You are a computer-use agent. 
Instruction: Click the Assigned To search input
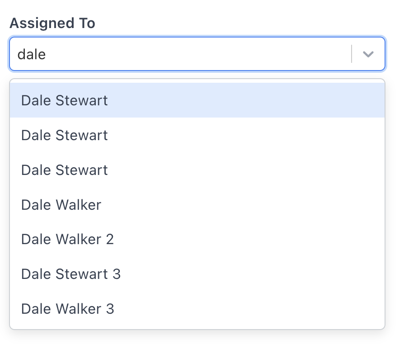181,54
